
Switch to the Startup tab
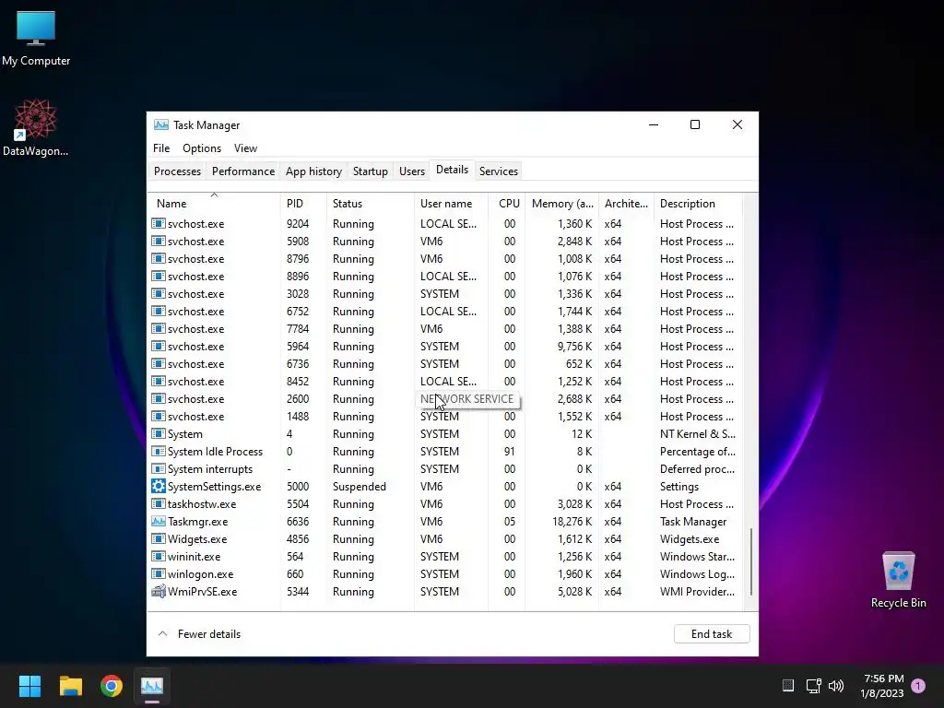[371, 171]
